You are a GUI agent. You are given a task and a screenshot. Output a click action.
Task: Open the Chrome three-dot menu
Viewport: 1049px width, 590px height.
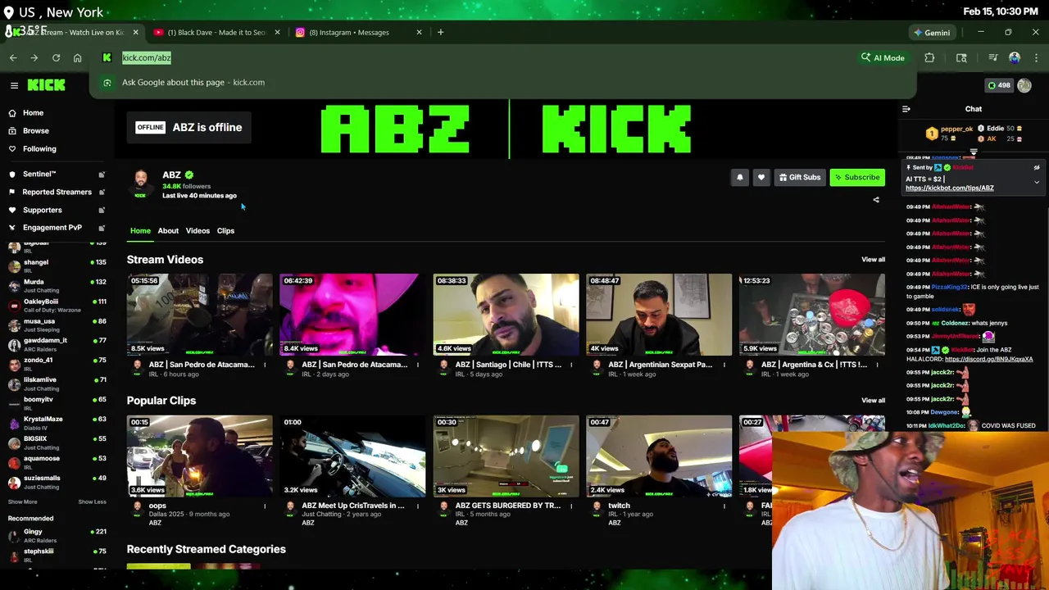pos(1036,58)
